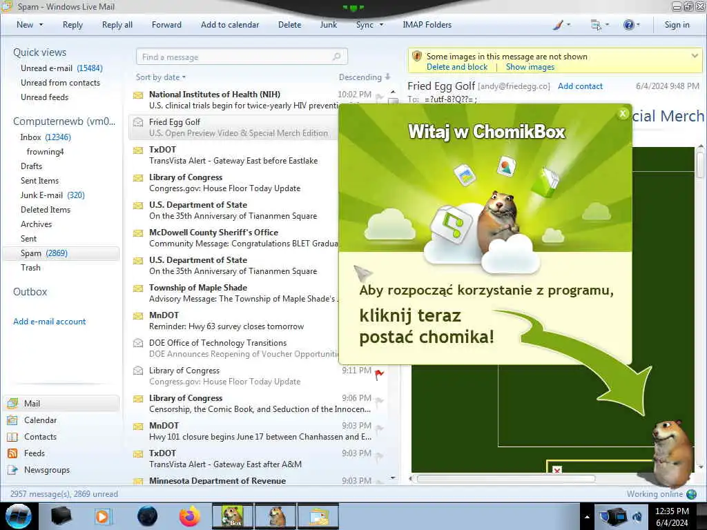The image size is (707, 530).
Task: Click Add to calendar
Action: (230, 25)
